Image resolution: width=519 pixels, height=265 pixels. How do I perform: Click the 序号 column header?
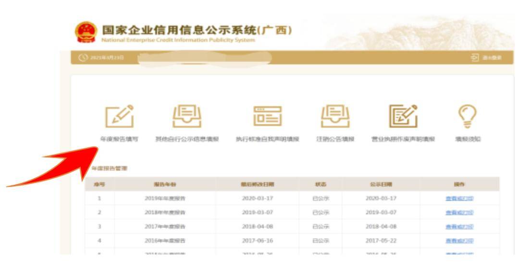(99, 184)
